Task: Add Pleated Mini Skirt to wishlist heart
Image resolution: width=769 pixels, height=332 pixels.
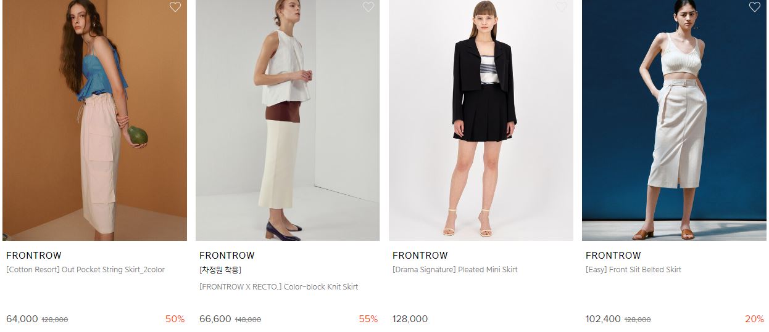Action: coord(561,7)
